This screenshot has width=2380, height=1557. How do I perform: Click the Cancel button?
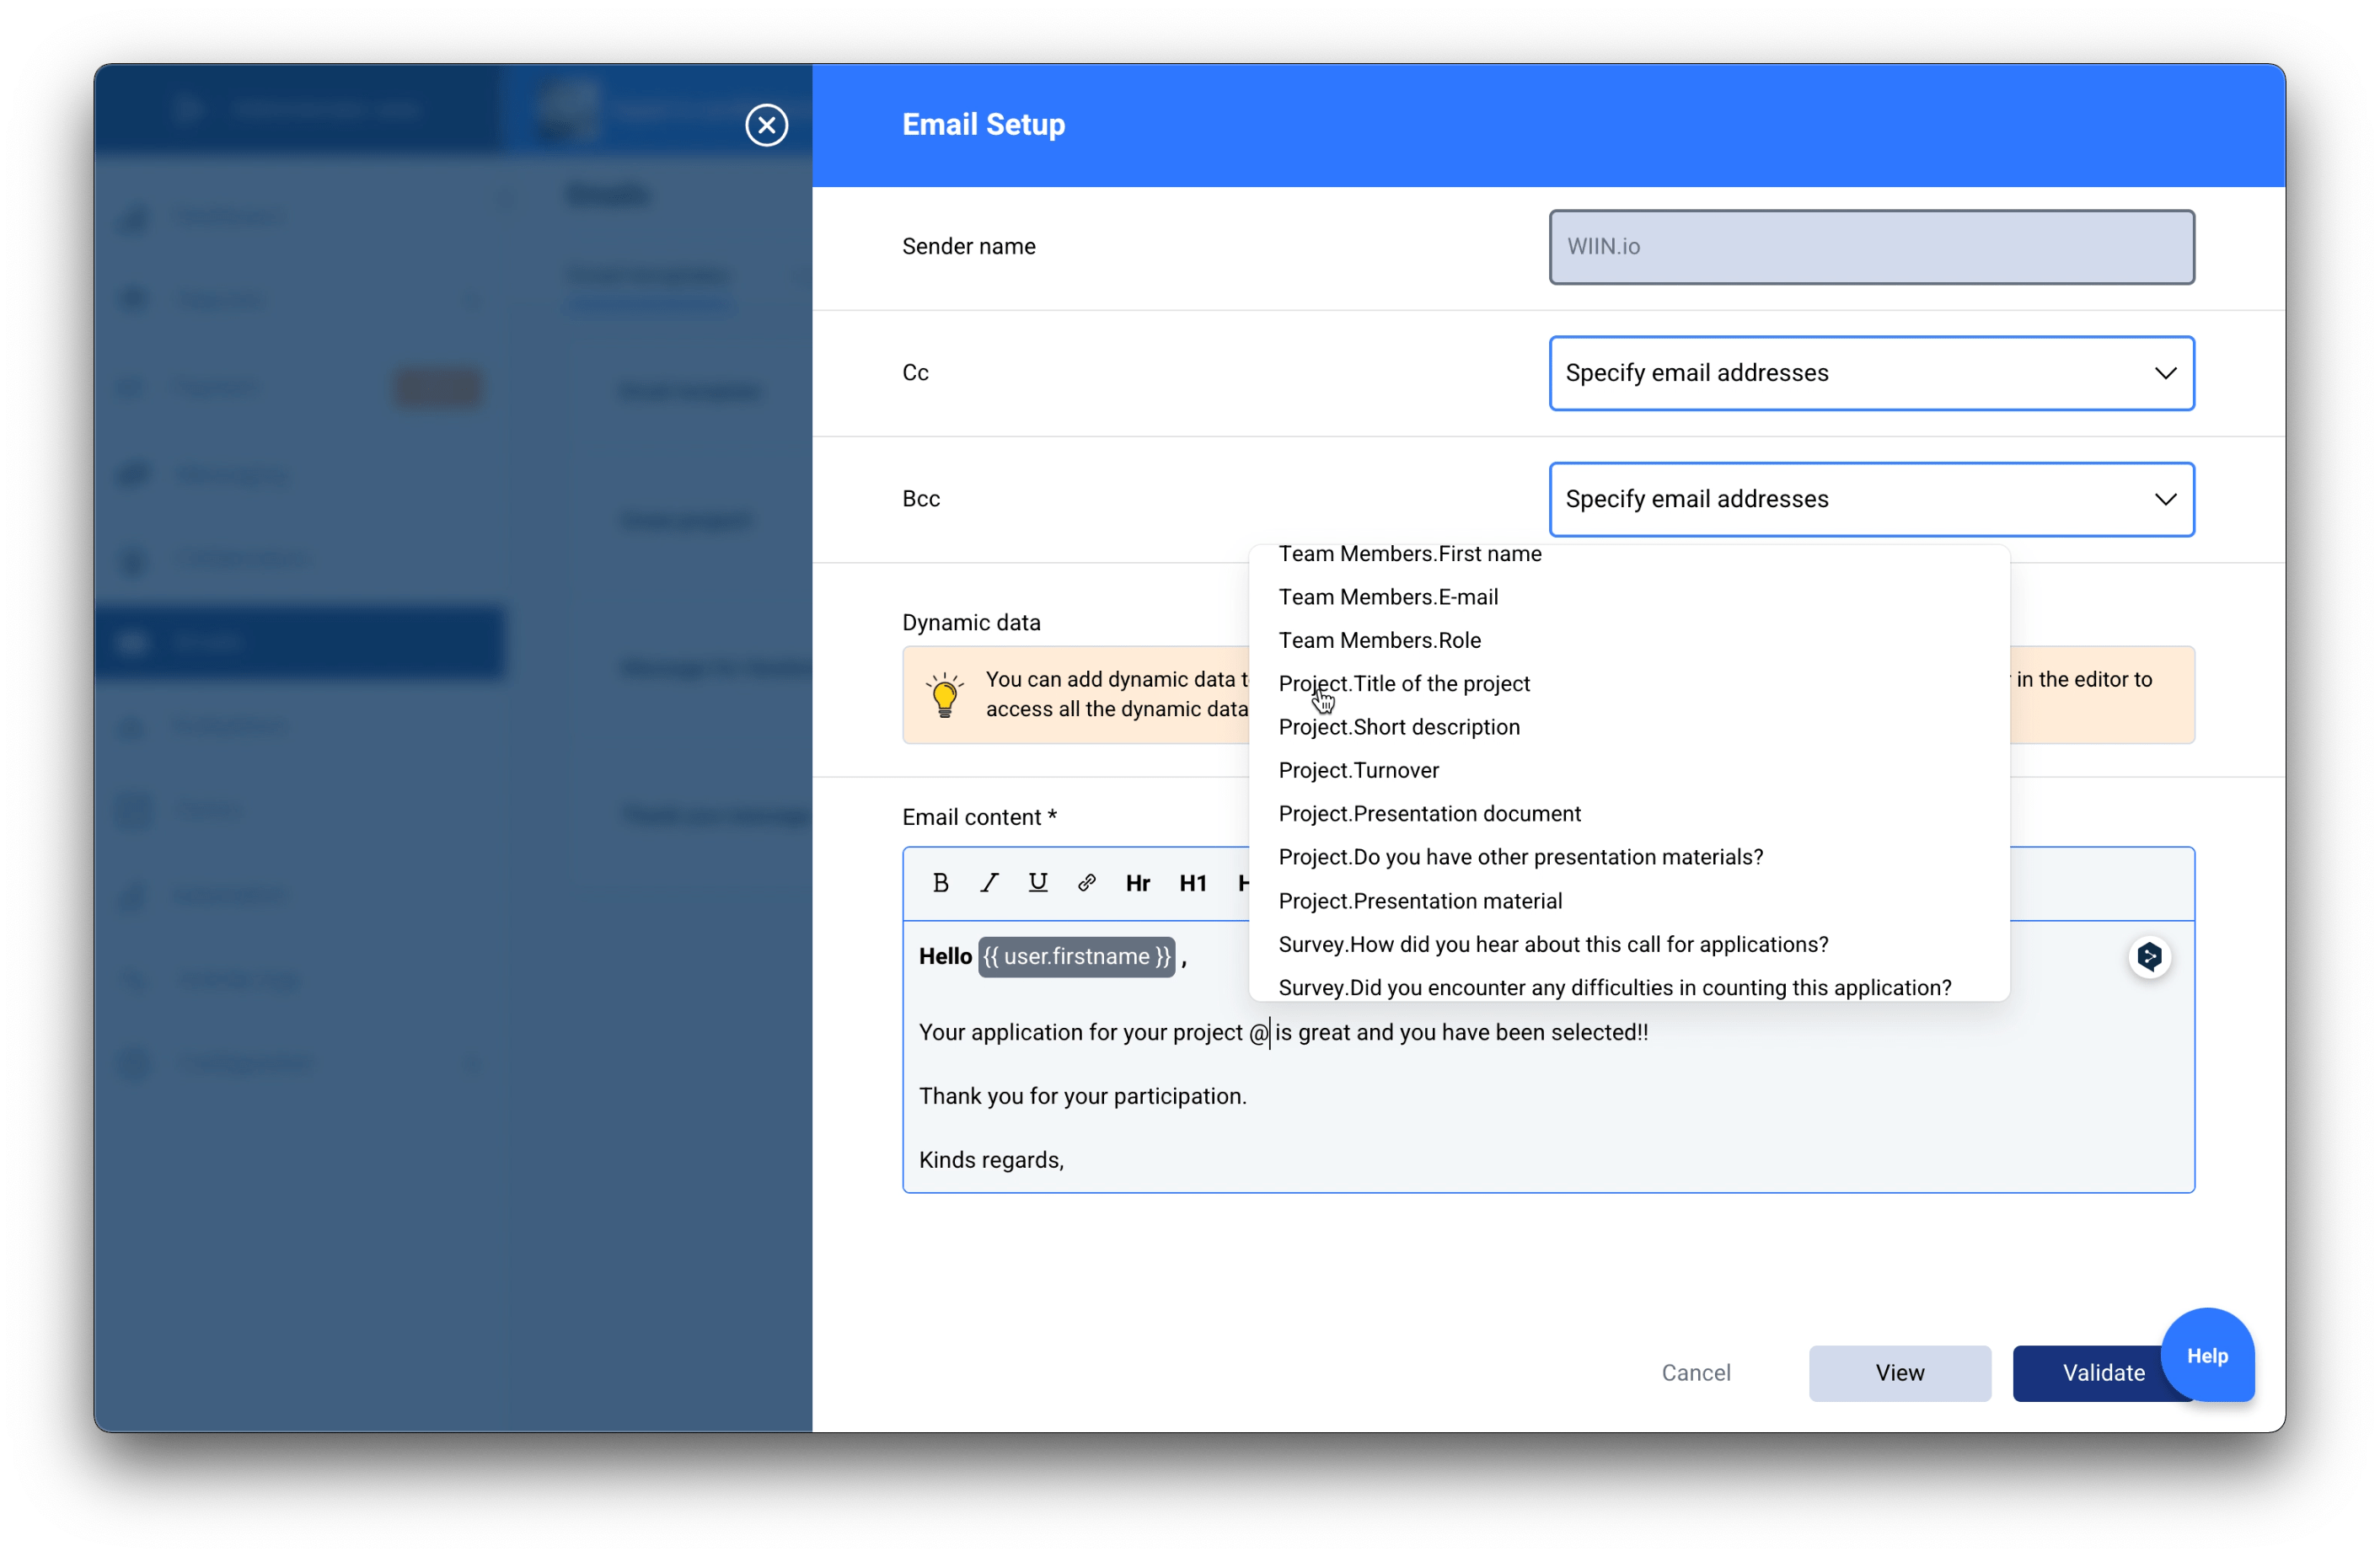1696,1373
